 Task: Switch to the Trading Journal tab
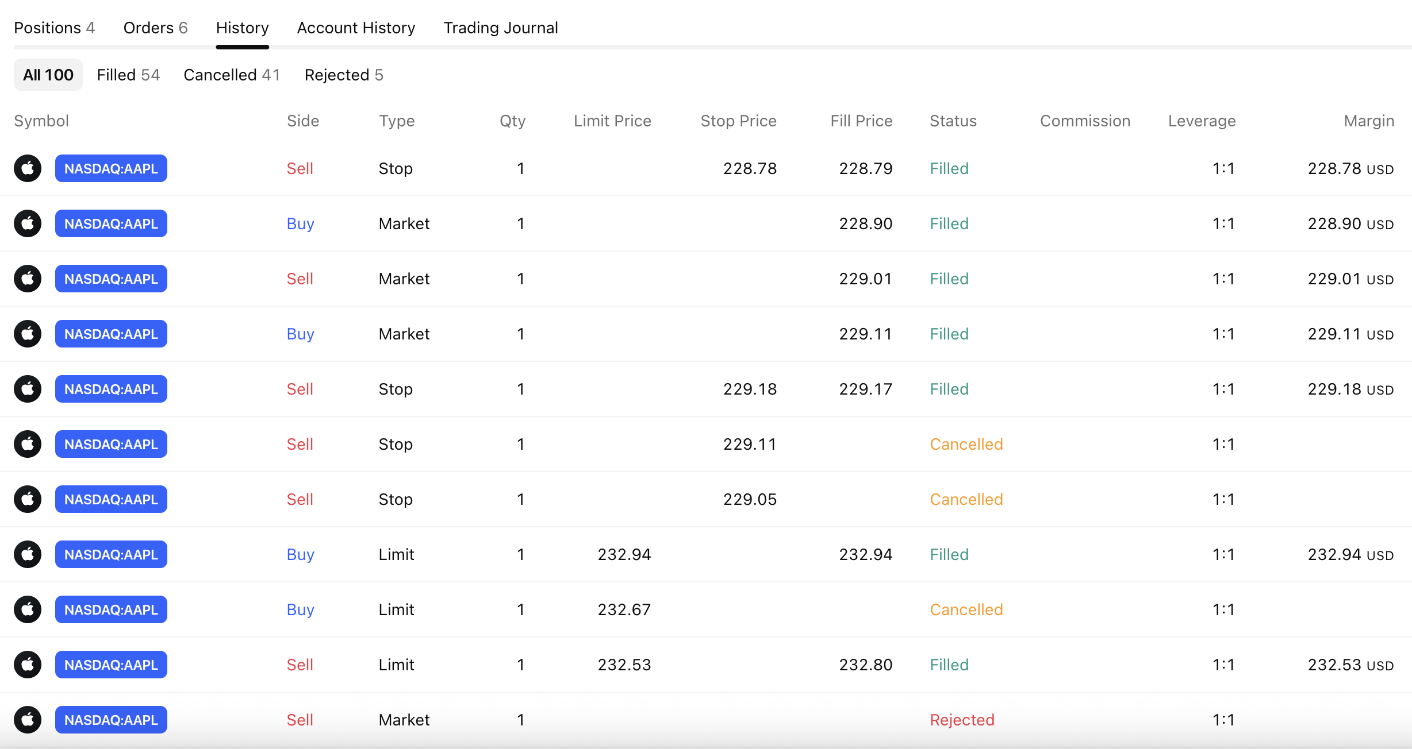pos(500,28)
